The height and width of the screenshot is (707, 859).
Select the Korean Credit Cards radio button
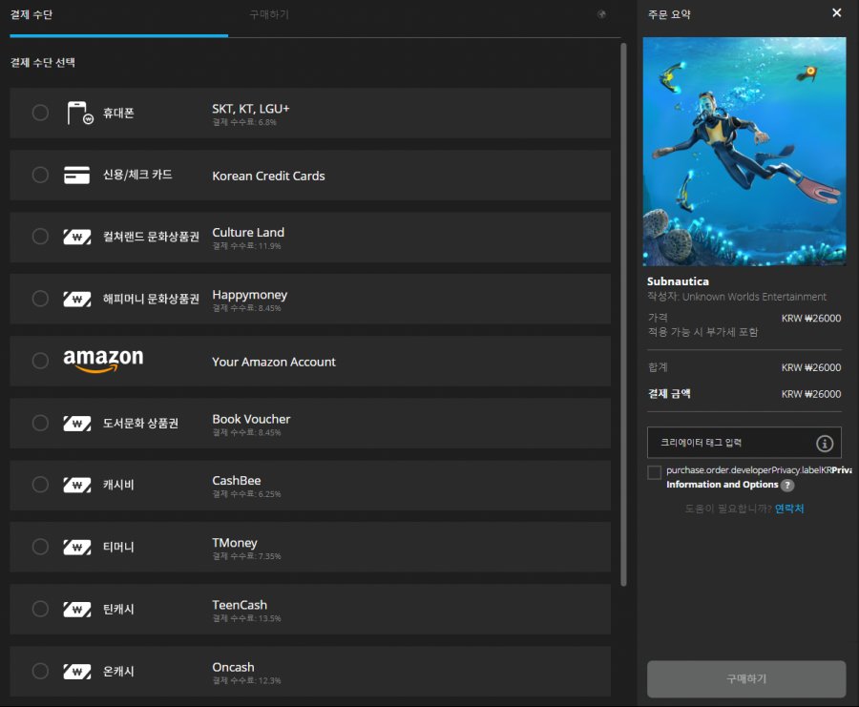40,175
